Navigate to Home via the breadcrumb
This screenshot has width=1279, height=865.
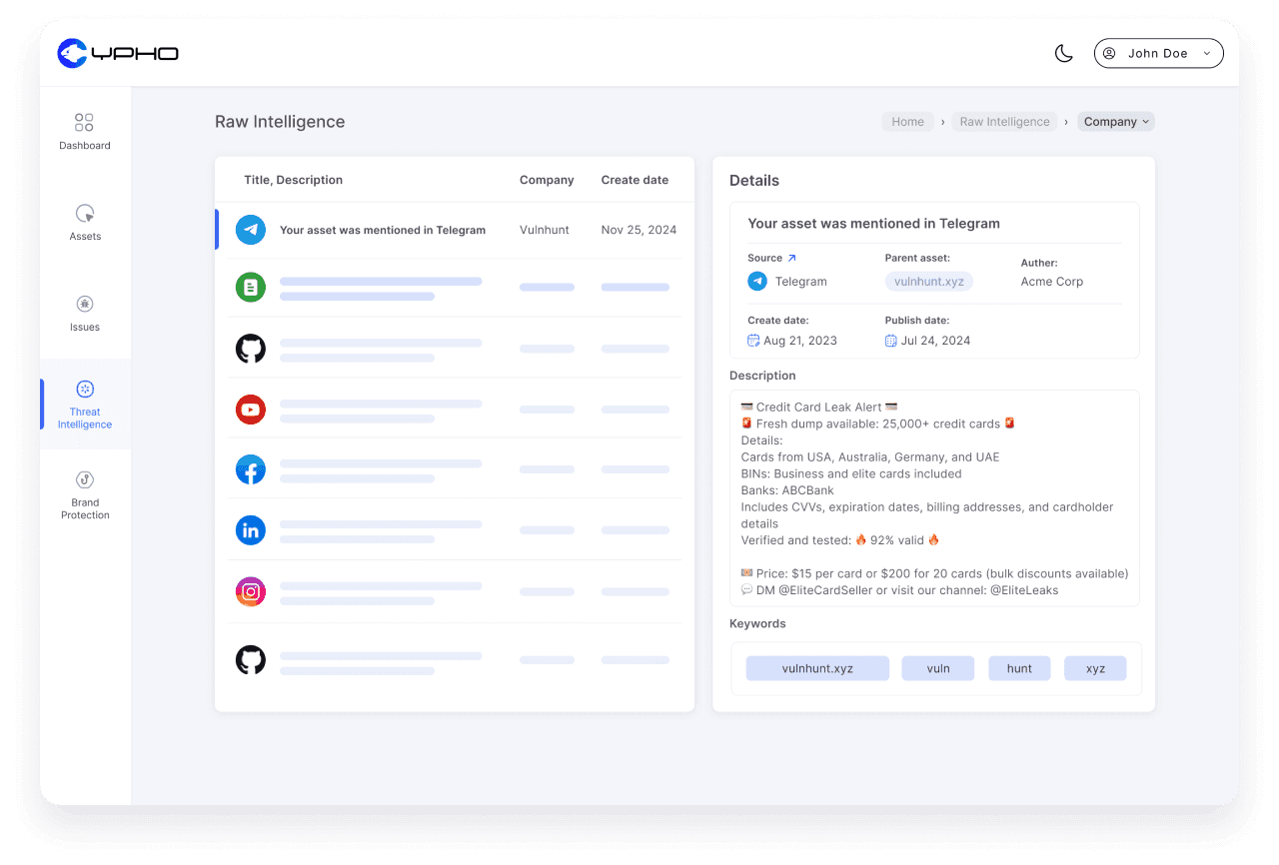pos(906,121)
